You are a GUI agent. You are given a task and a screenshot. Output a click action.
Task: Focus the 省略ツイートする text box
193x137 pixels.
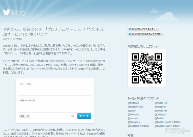[55, 105]
